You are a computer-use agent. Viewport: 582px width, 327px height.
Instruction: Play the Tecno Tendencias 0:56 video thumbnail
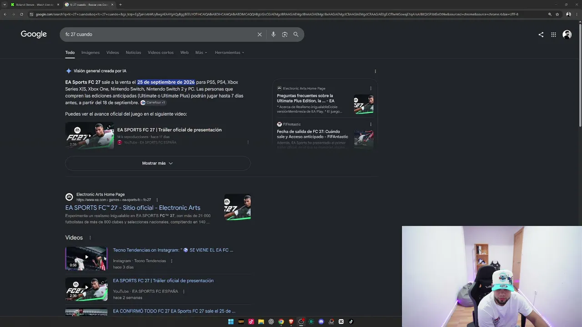pyautogui.click(x=86, y=258)
